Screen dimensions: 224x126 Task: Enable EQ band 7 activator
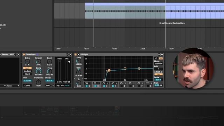139,86
